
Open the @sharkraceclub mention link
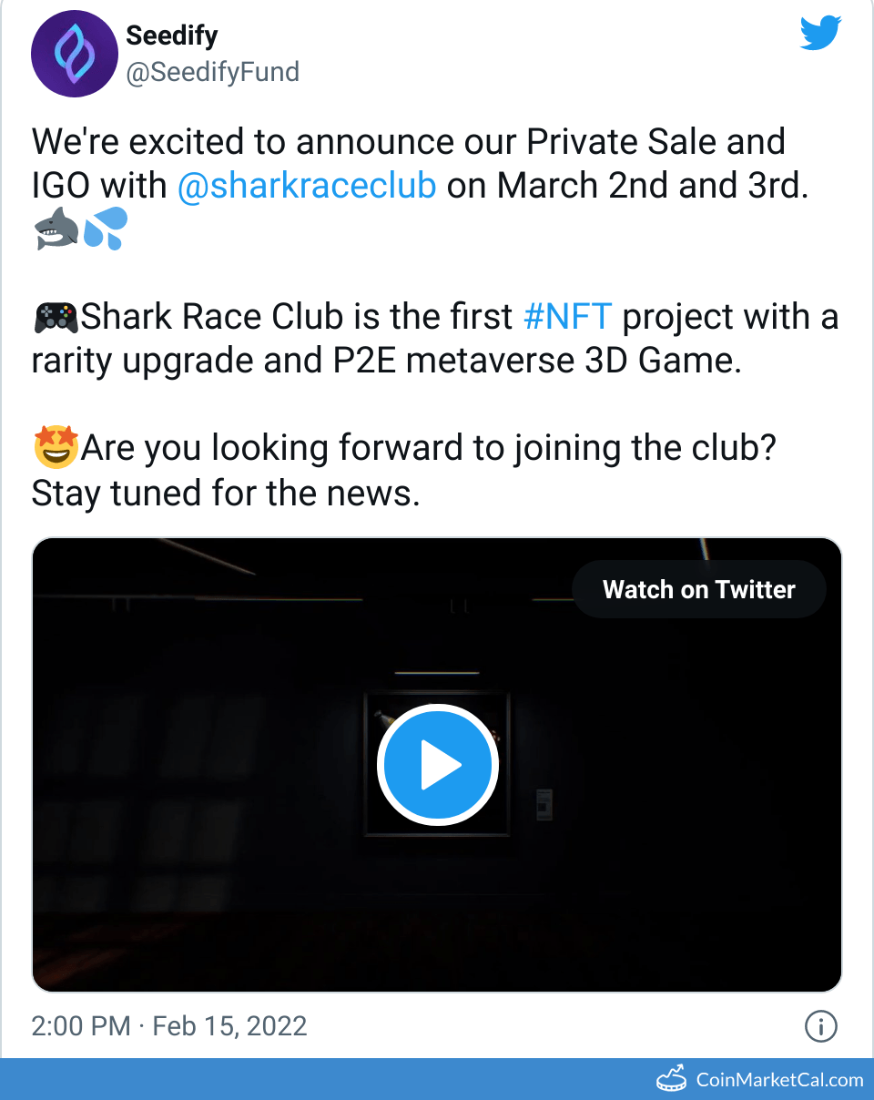[x=307, y=185]
